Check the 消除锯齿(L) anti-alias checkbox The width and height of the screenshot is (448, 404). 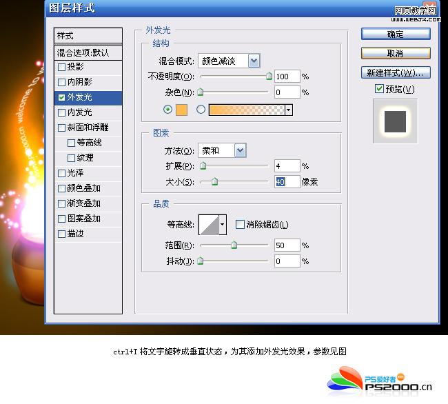240,224
